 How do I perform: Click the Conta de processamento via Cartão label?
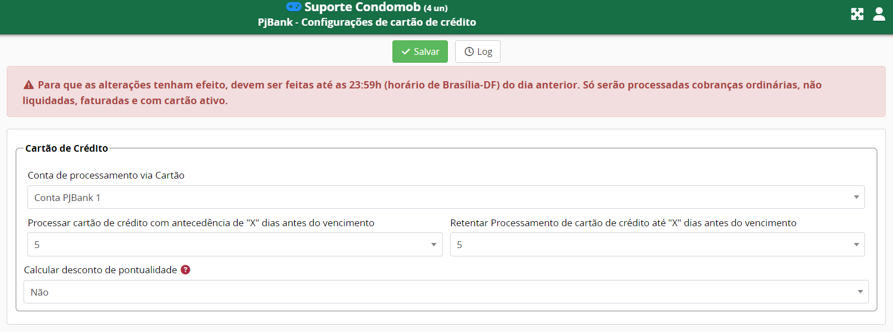[x=106, y=175]
